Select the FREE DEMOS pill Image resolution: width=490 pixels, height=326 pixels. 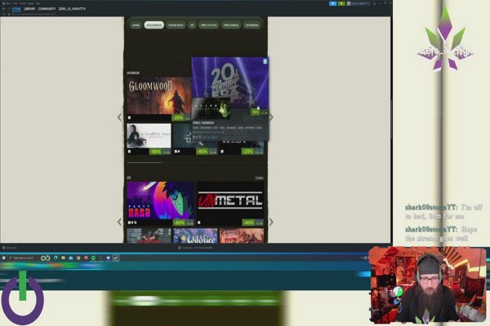point(231,25)
